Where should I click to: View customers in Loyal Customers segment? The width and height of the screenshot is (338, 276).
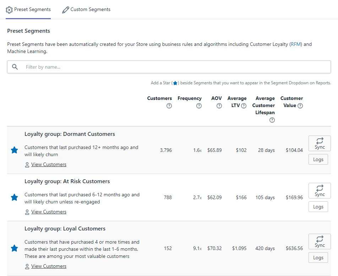49,266
